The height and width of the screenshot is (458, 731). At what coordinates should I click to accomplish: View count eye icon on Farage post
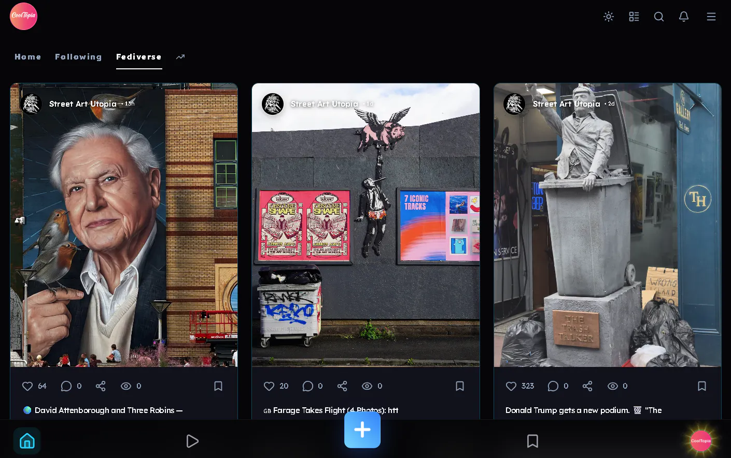(367, 386)
